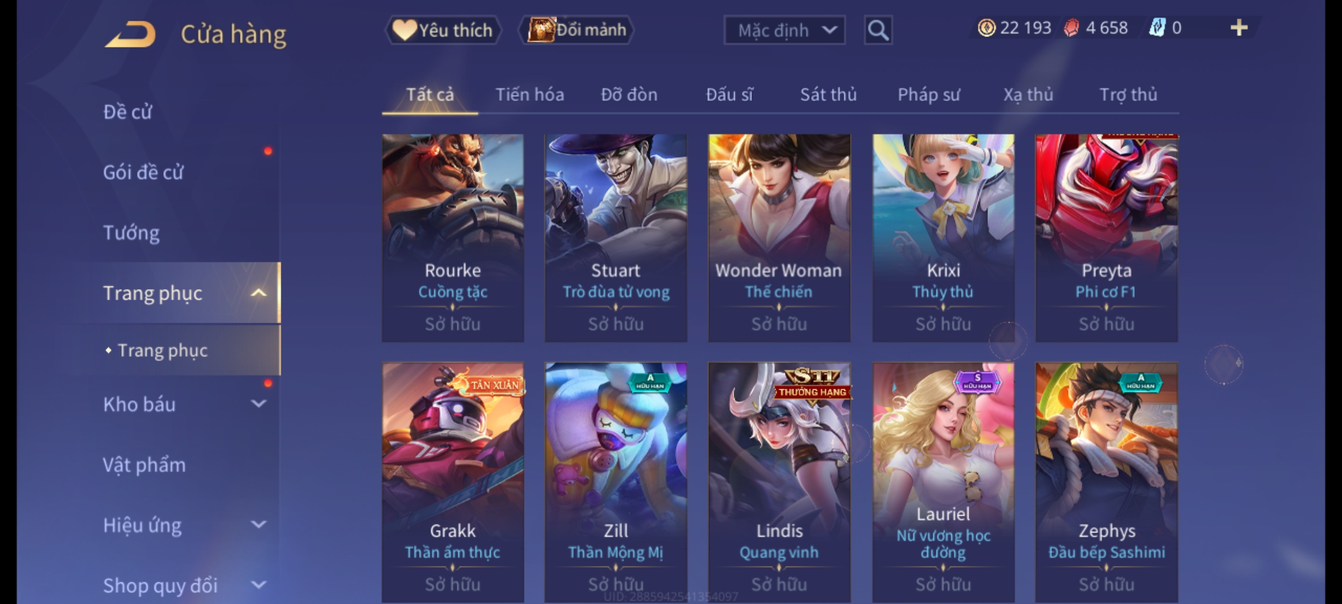Image resolution: width=1342 pixels, height=604 pixels.
Task: Go to Gói đề cử menu
Action: (x=143, y=172)
